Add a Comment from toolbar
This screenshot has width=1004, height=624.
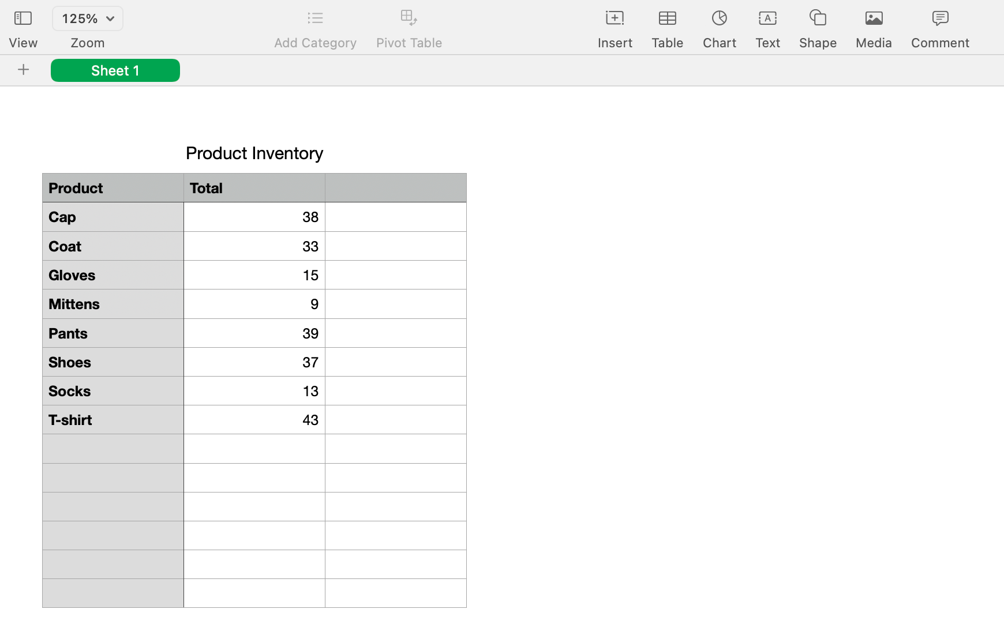[x=939, y=18]
